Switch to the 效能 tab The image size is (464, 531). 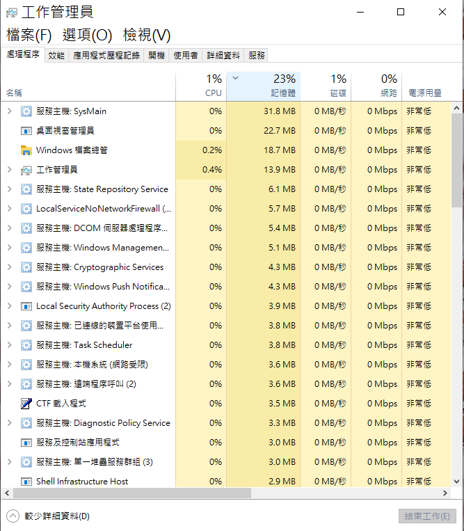point(56,56)
